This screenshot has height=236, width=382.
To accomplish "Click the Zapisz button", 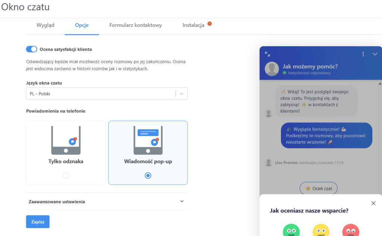I will coord(38,221).
